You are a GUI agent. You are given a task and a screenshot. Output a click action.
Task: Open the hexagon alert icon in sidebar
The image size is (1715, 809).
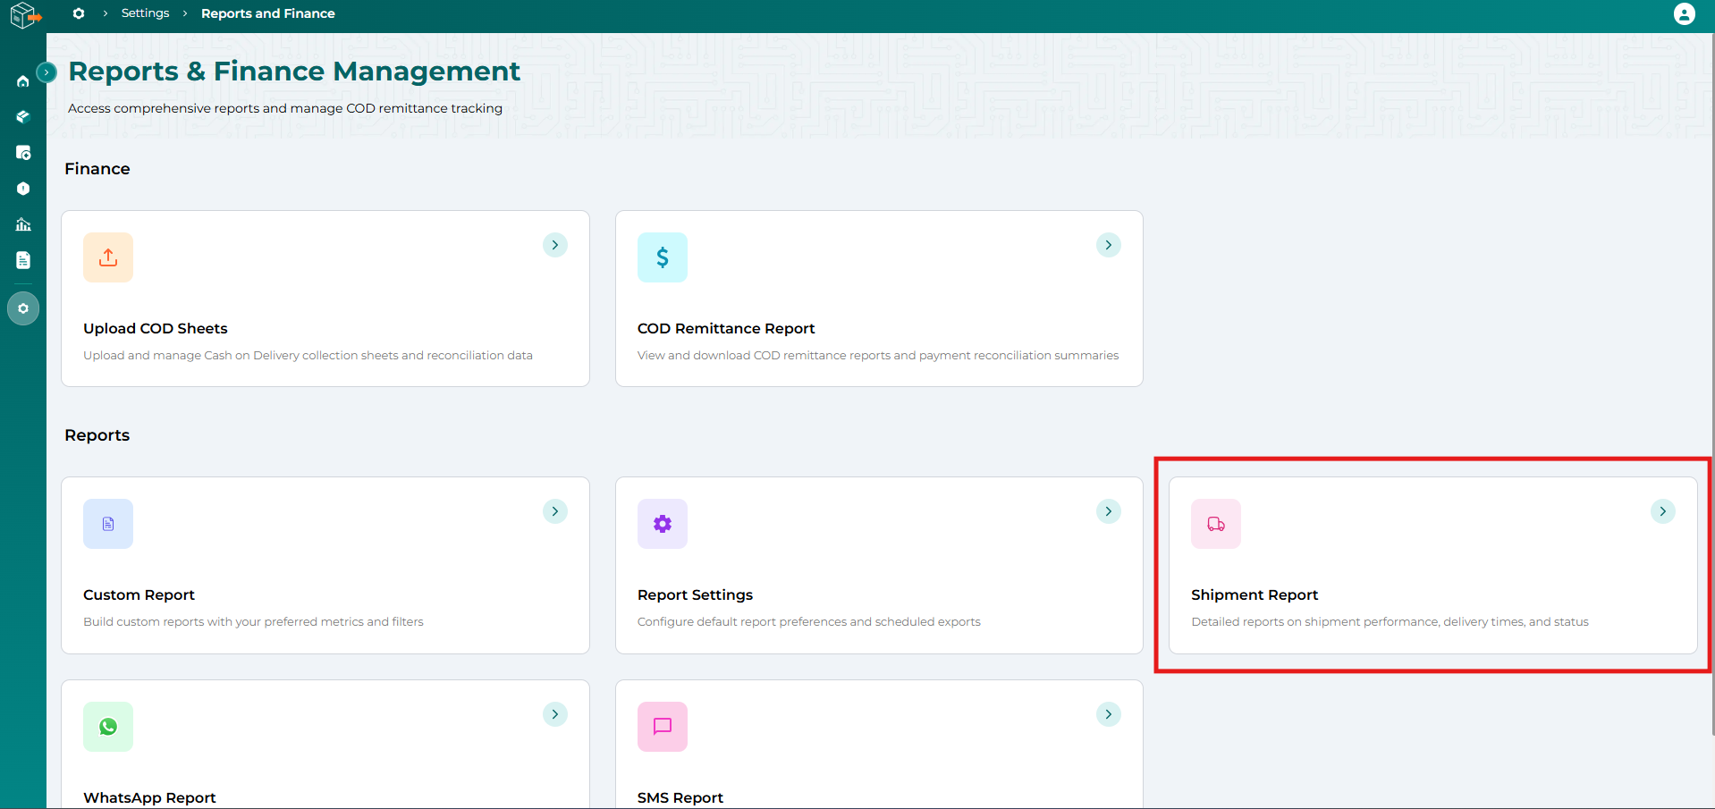tap(23, 189)
